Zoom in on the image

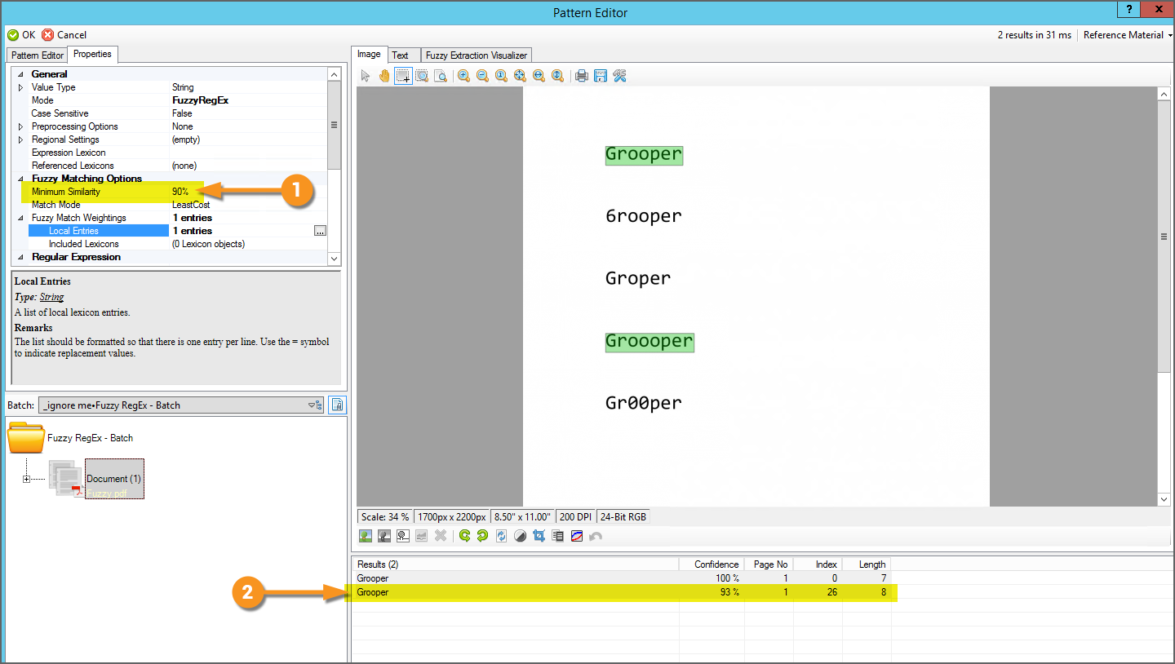pos(463,76)
